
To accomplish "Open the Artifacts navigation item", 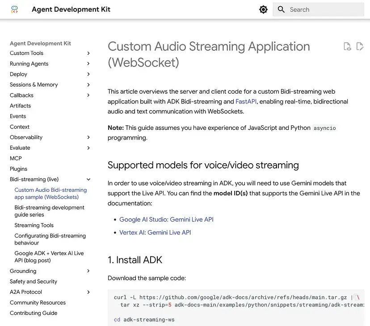I will tap(21, 106).
